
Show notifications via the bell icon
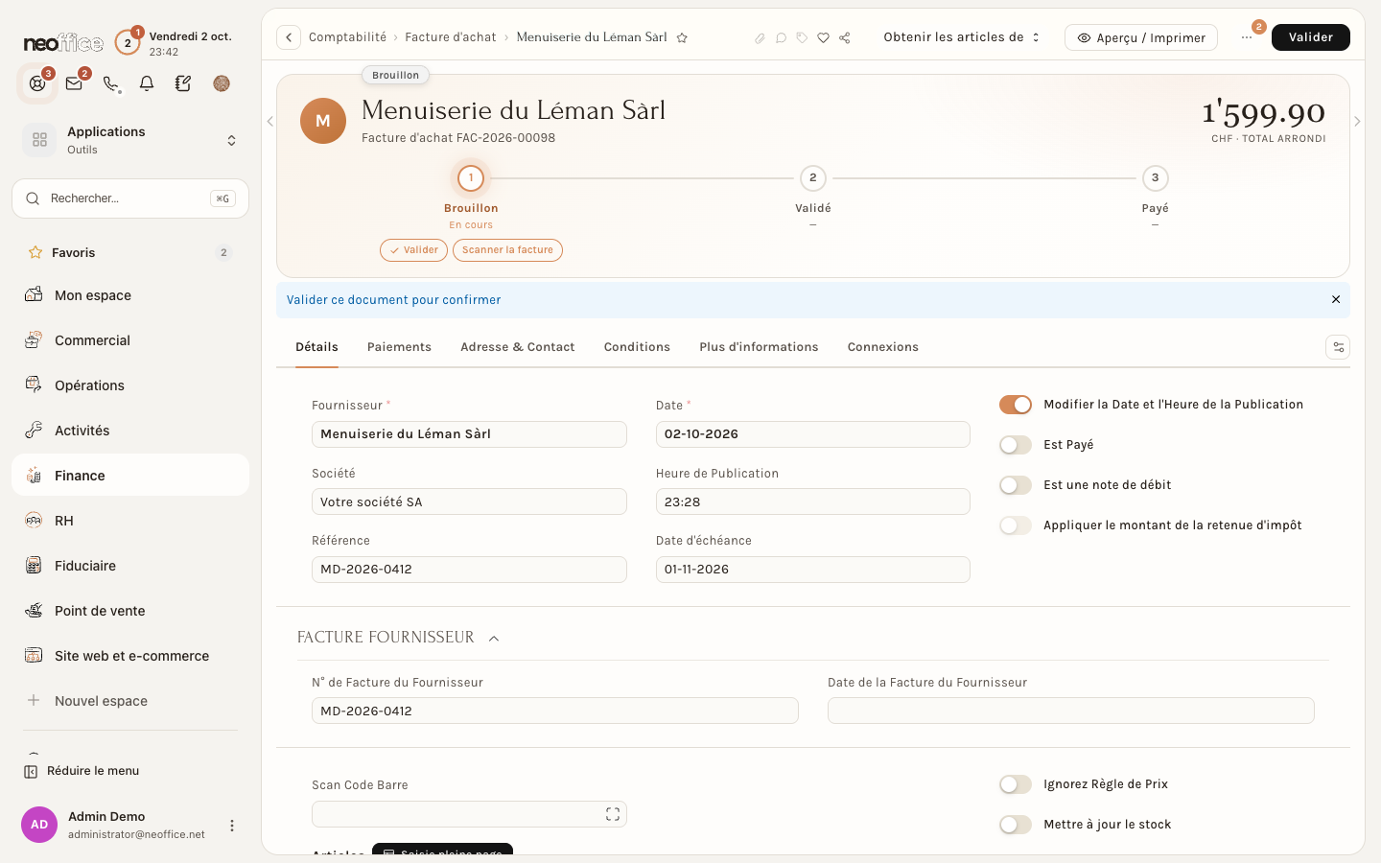tap(147, 83)
